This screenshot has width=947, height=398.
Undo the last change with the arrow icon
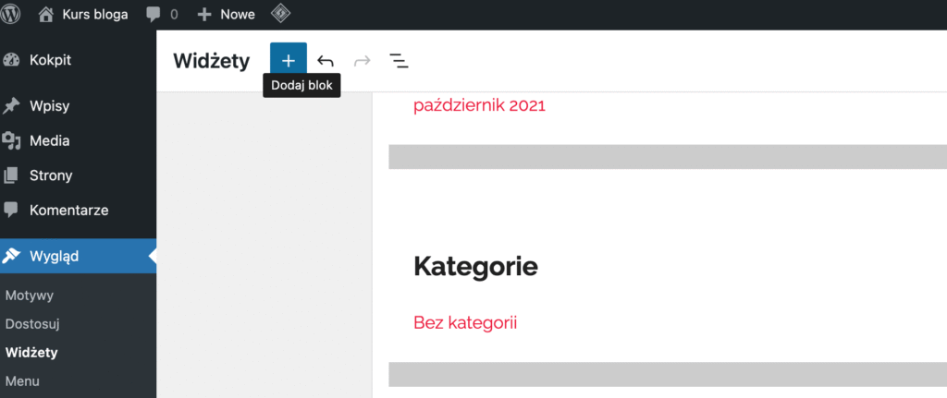coord(326,61)
